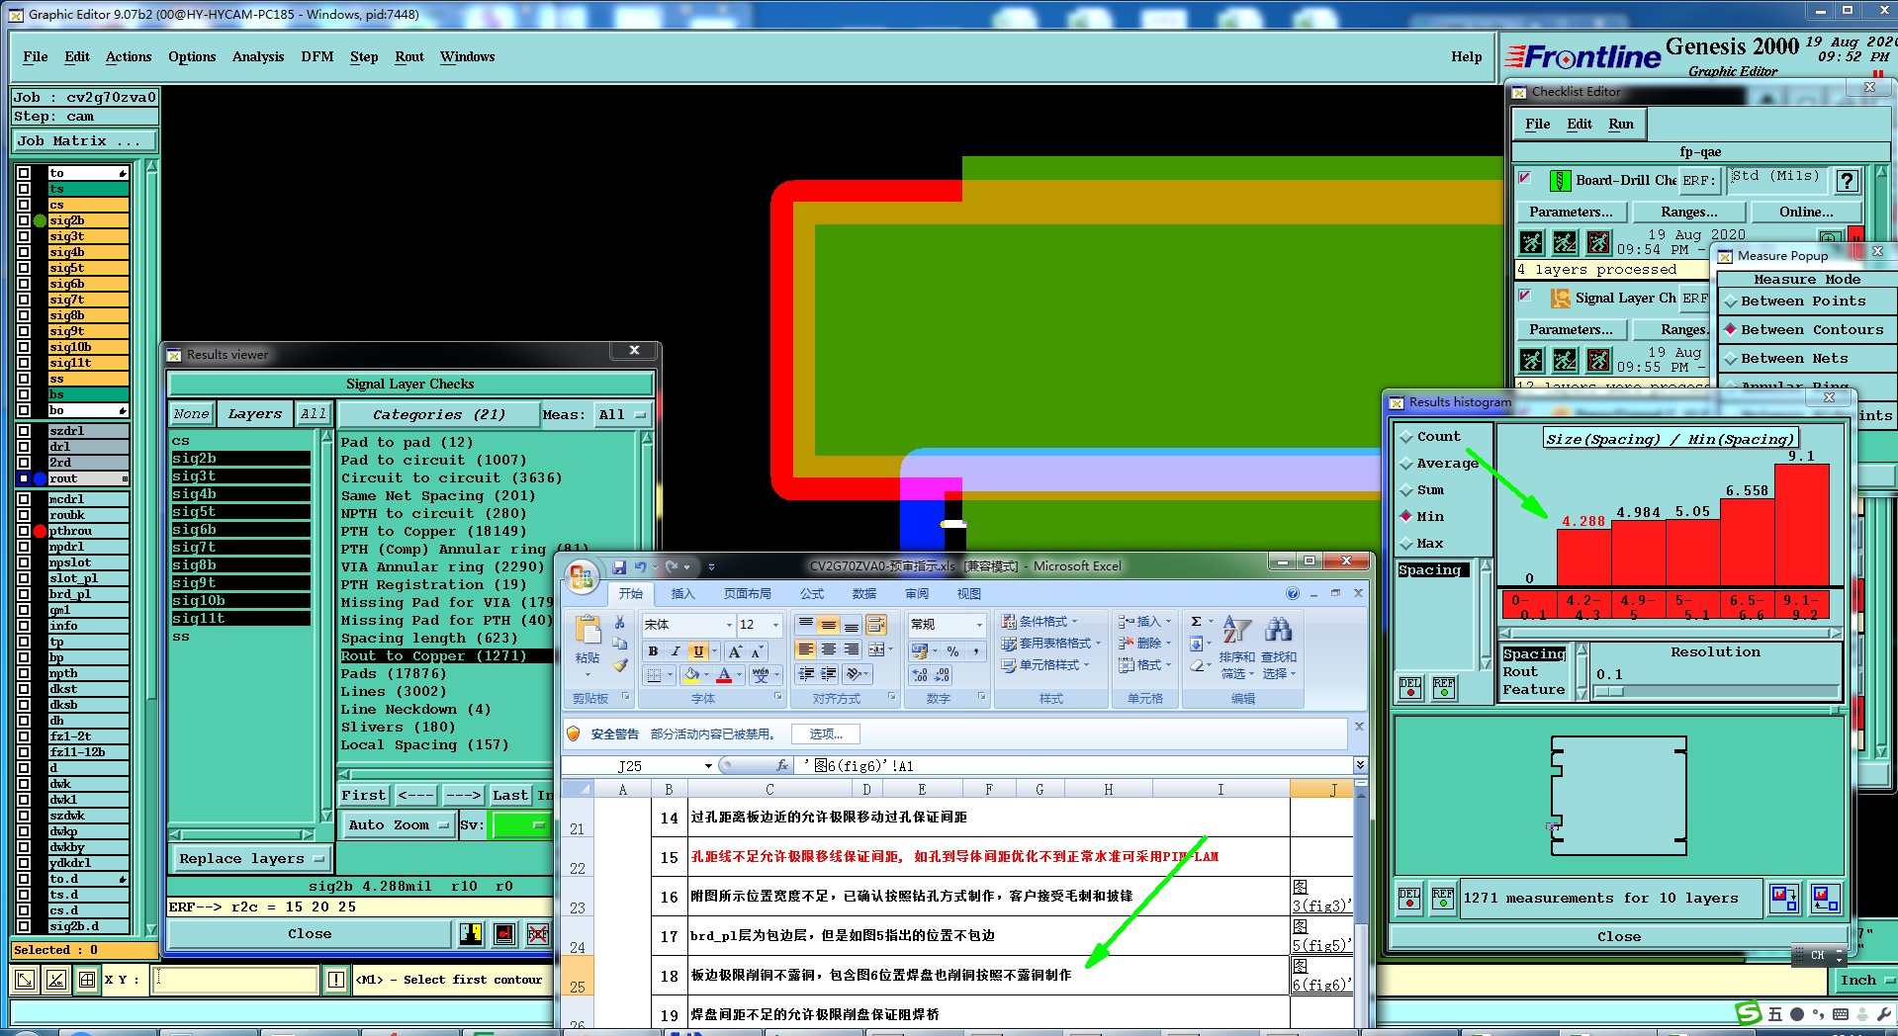Select Between Points measure mode
1898x1036 pixels.
coord(1731,302)
